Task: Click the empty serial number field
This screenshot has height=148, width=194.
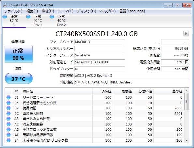Action: coord(100,49)
